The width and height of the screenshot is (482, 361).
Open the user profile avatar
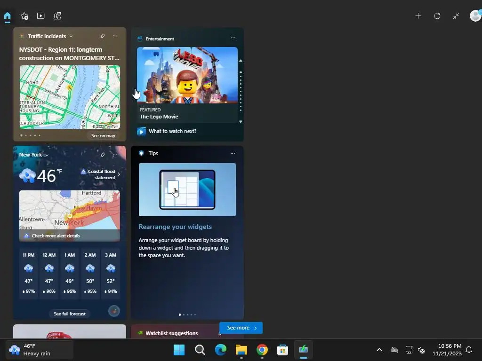point(475,16)
